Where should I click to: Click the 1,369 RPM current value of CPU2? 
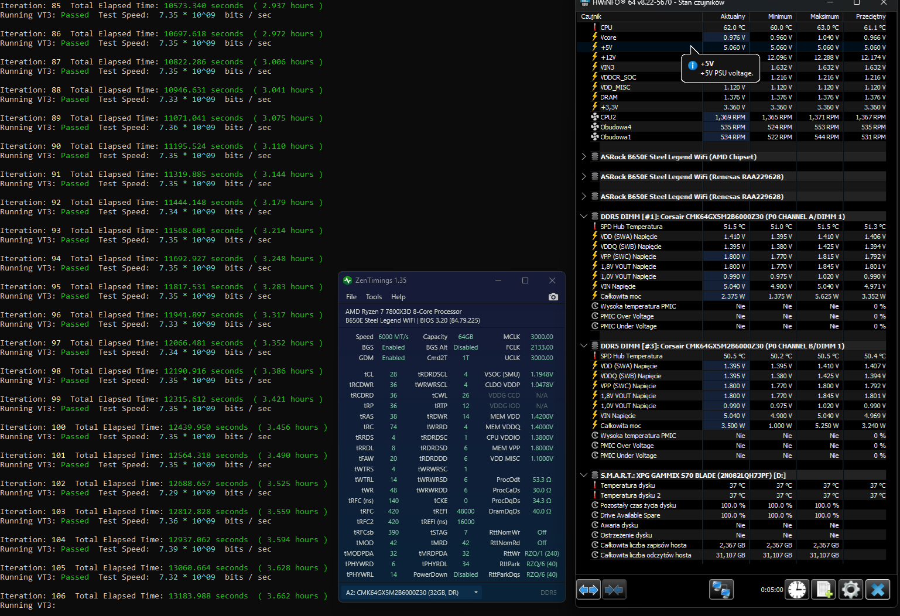point(730,117)
